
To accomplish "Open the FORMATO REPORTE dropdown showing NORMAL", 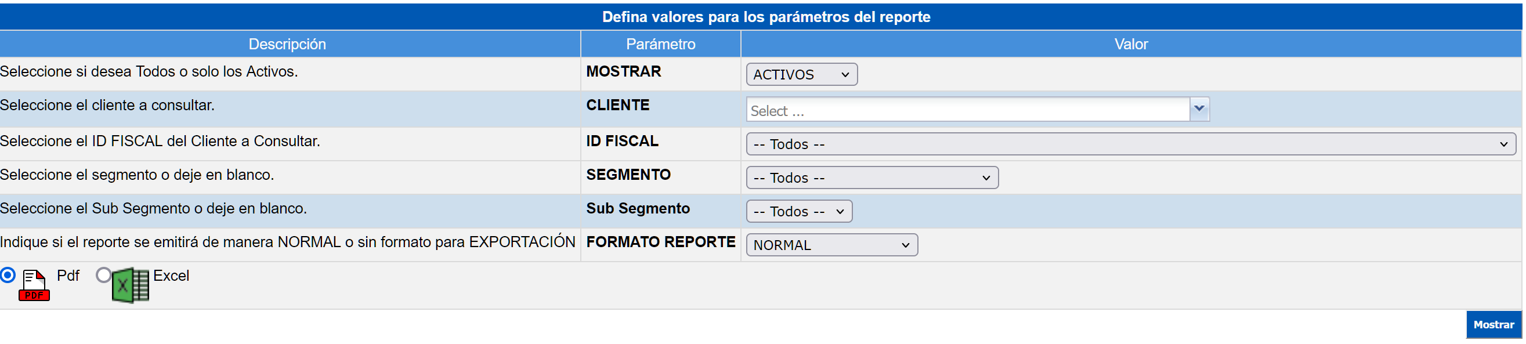I will click(831, 245).
